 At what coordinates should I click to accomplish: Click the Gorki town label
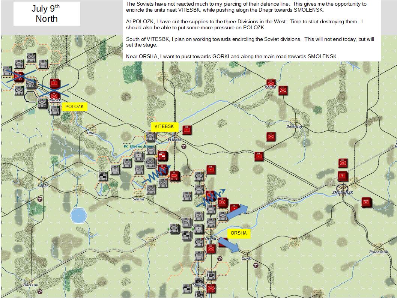point(247,259)
